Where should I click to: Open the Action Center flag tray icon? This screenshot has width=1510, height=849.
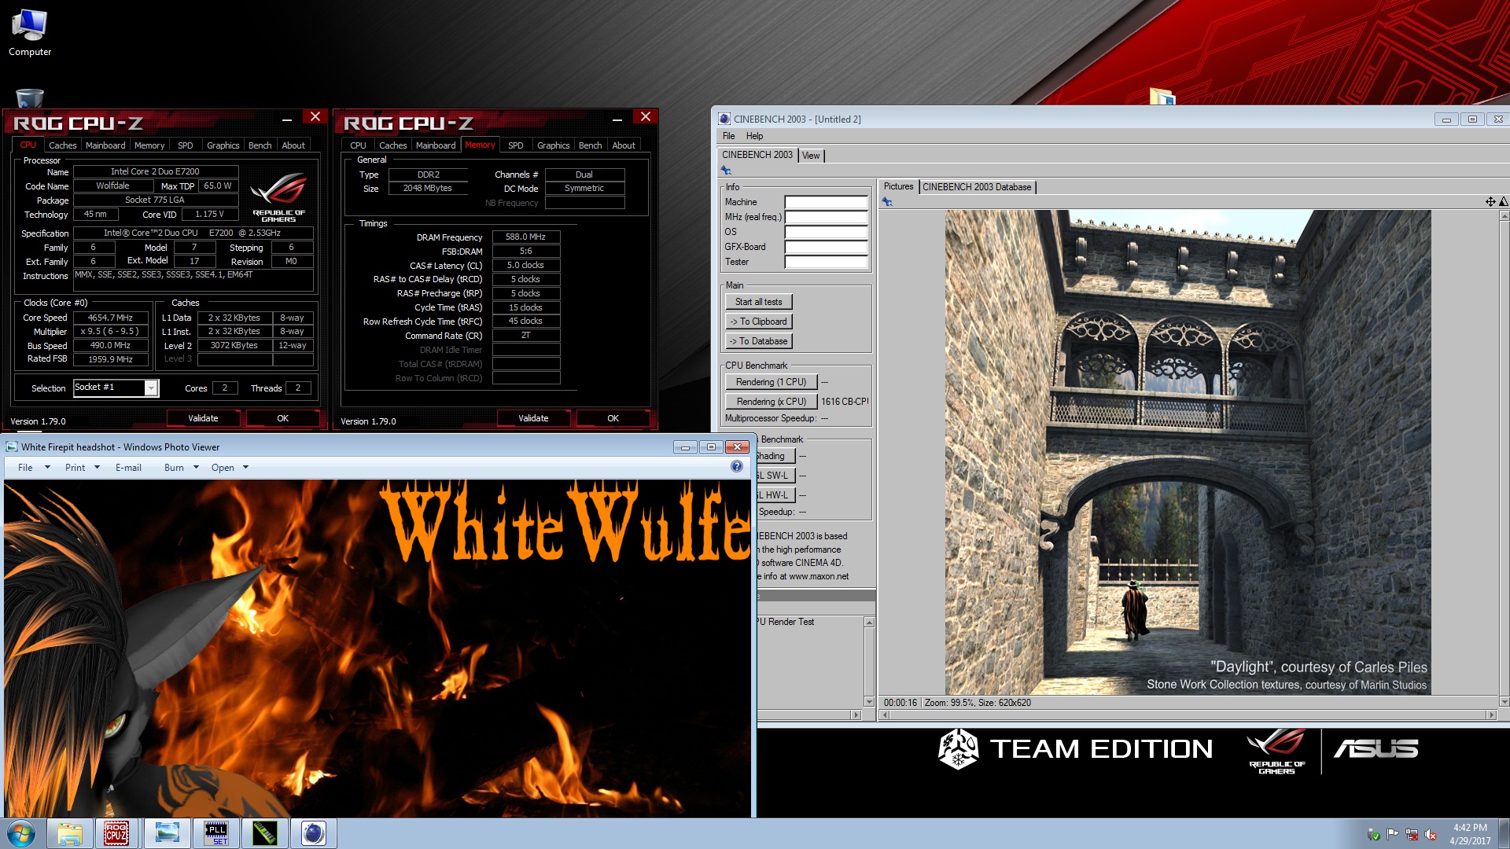click(1392, 835)
